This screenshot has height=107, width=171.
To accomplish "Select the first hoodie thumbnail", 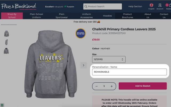I will pyautogui.click(x=6, y=33).
